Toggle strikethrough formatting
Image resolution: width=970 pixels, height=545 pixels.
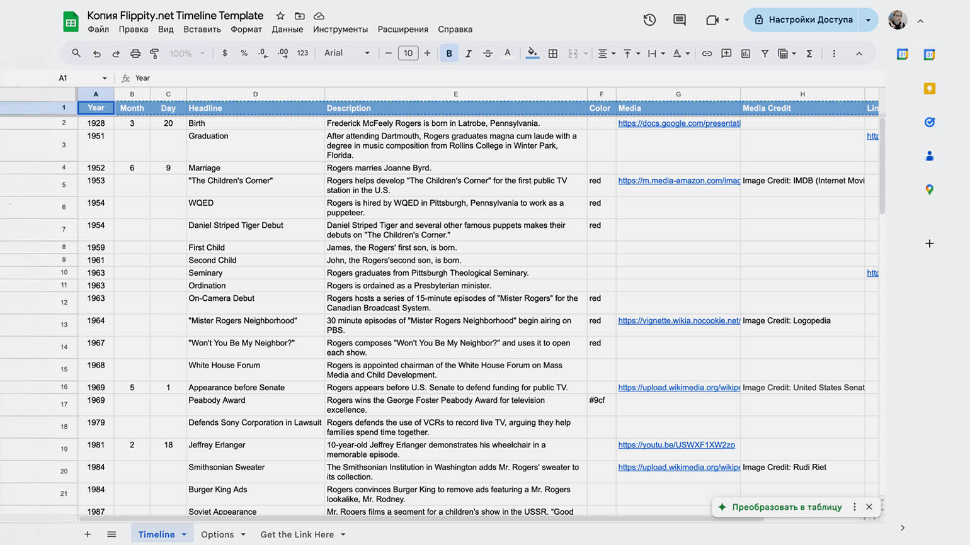tap(488, 53)
